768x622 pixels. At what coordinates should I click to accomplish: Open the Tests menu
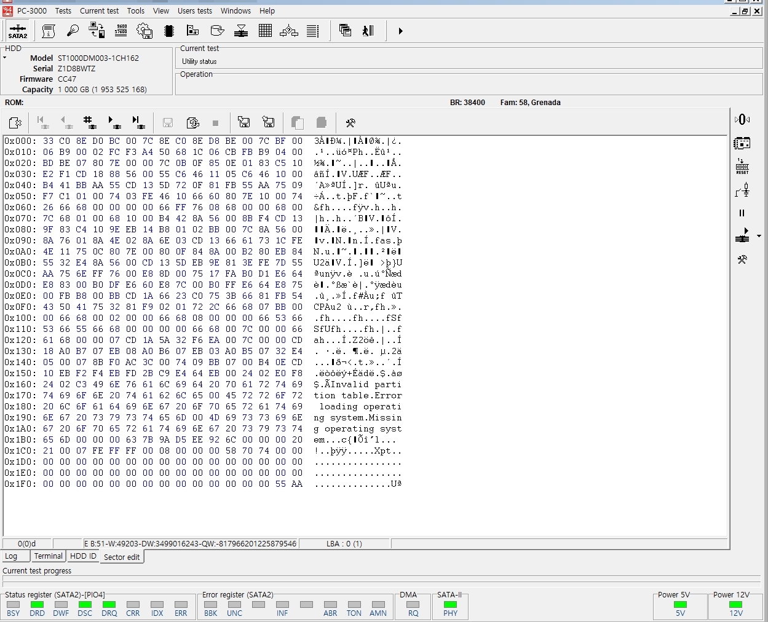pos(63,10)
